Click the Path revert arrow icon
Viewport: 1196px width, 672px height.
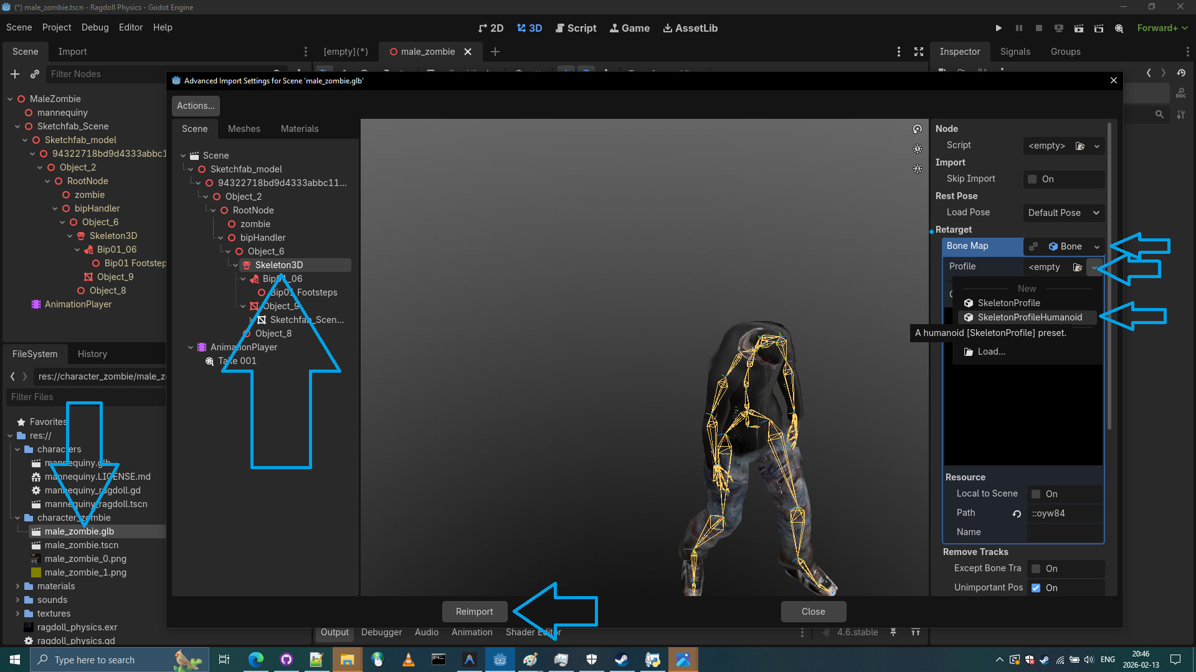pyautogui.click(x=1017, y=513)
